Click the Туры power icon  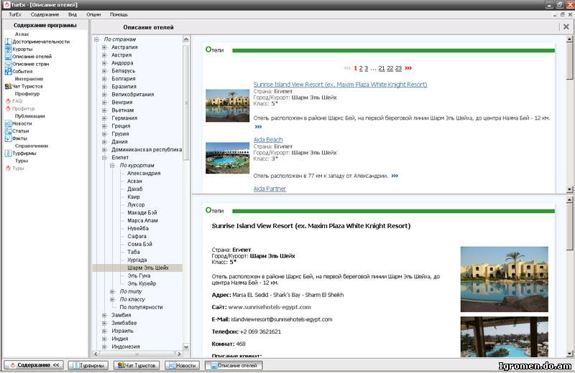pos(8,169)
